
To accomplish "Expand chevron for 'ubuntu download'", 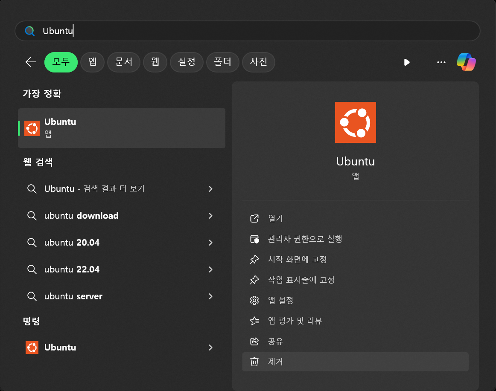I will 211,216.
